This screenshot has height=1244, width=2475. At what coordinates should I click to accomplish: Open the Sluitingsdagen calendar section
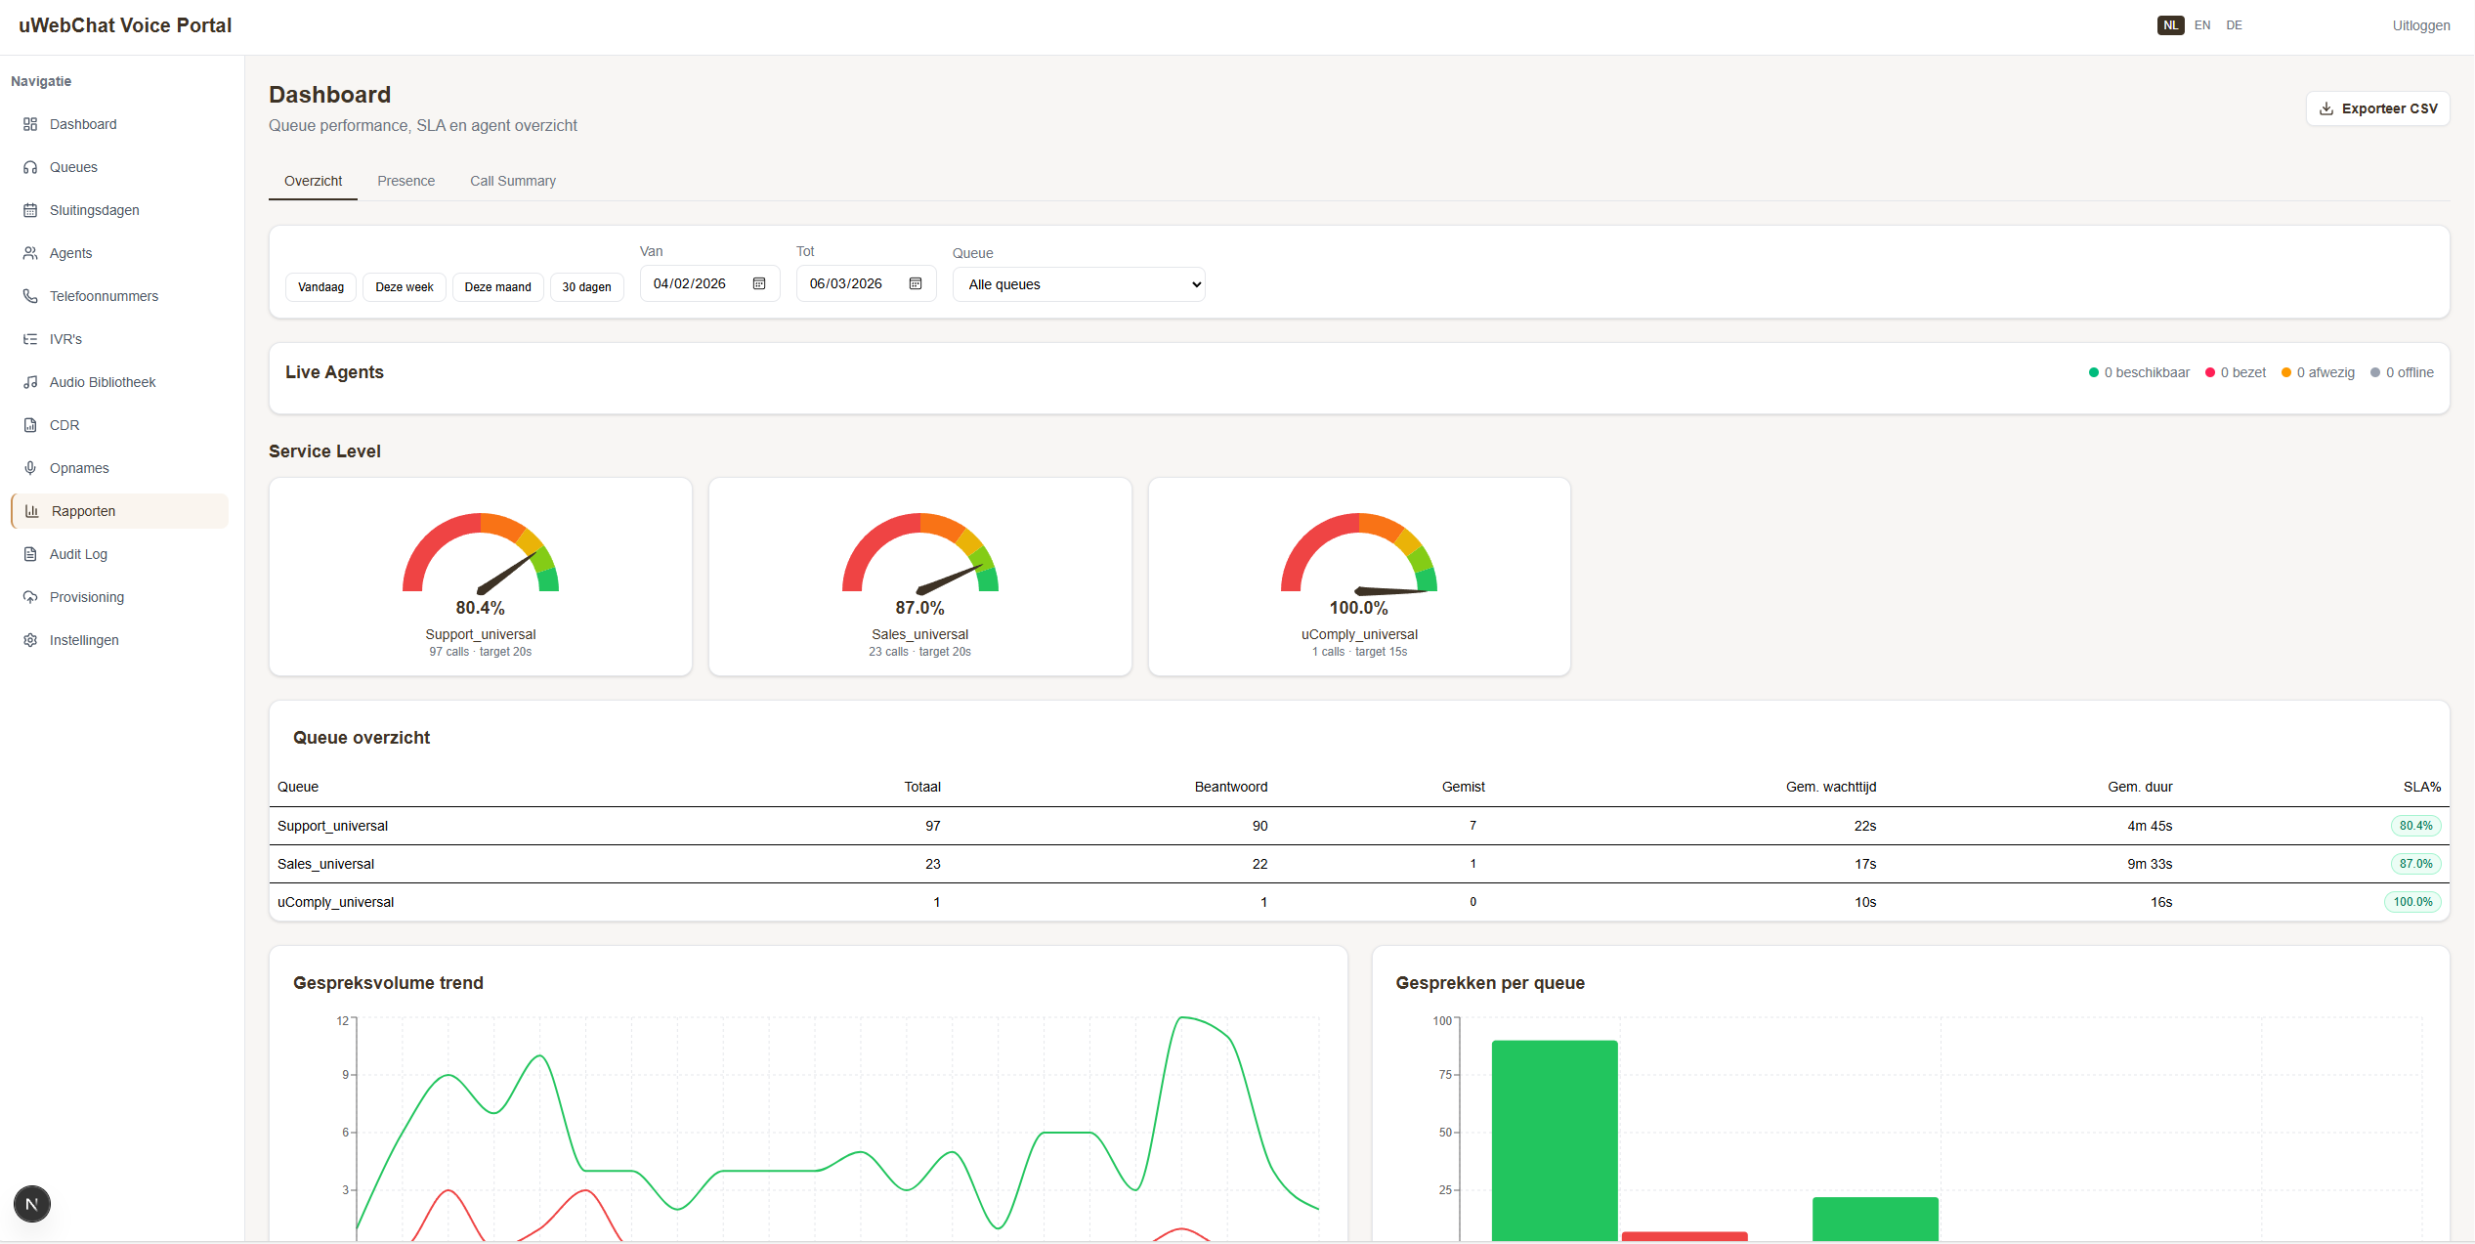click(x=31, y=210)
